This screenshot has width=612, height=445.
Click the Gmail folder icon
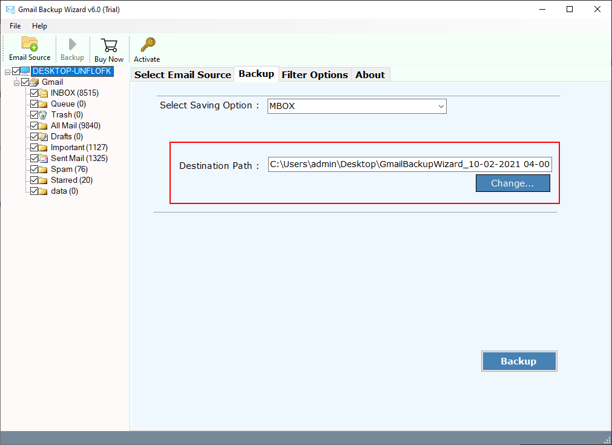point(35,82)
